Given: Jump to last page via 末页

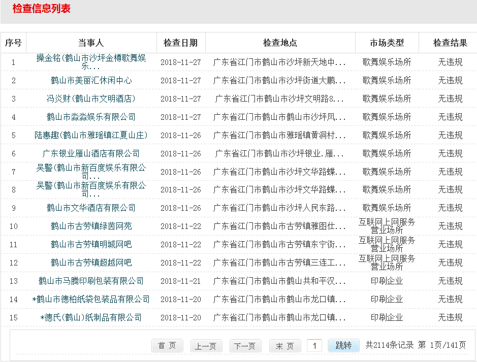Looking at the screenshot, I should pyautogui.click(x=284, y=346).
